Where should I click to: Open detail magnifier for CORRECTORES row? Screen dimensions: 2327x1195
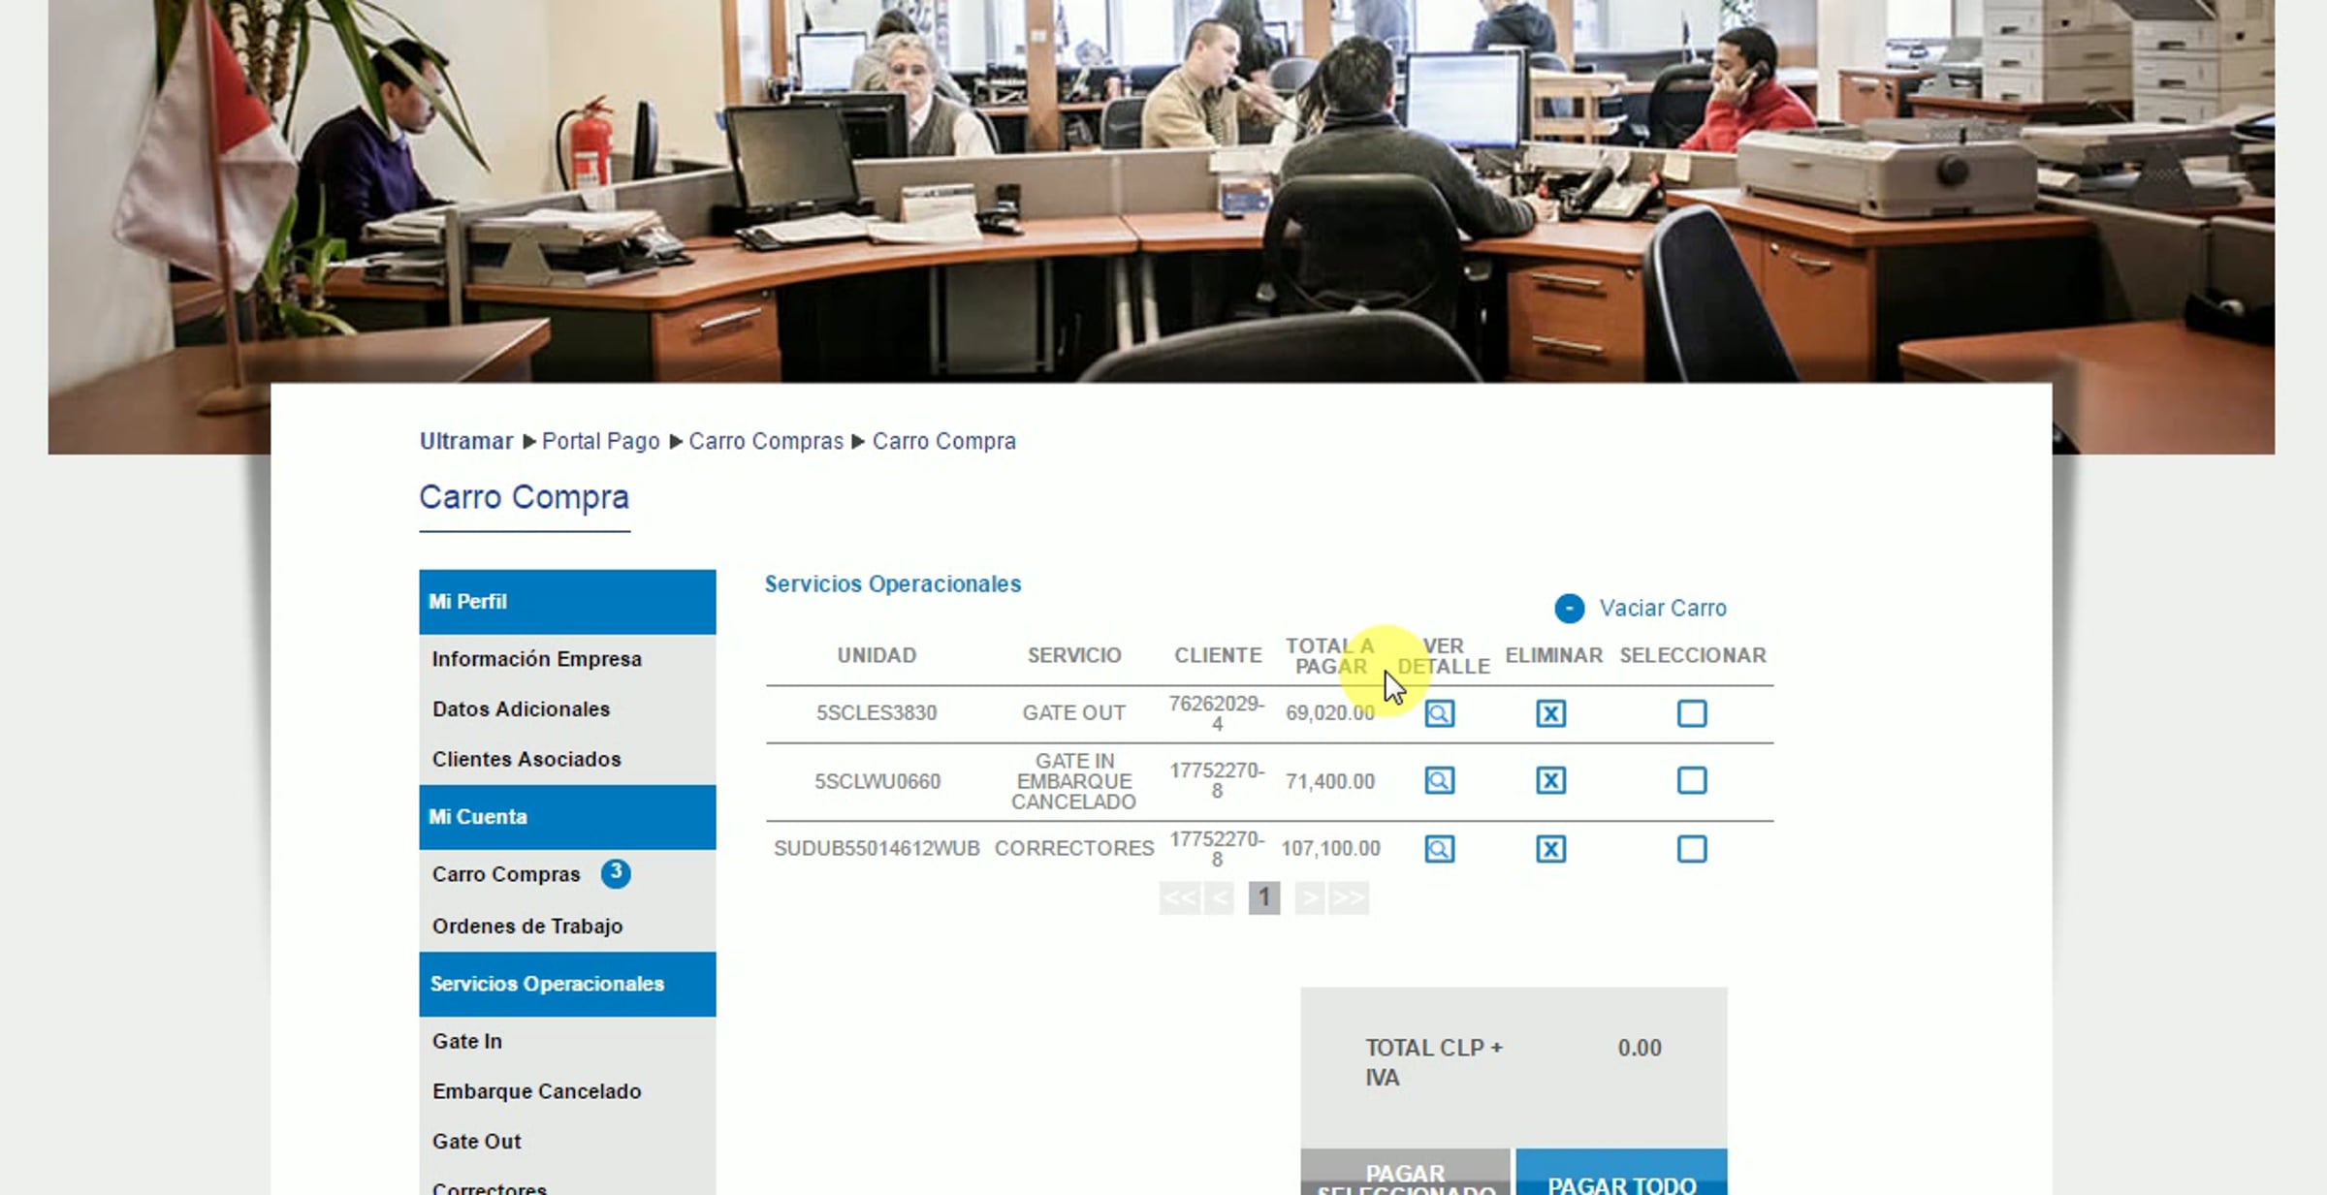pyautogui.click(x=1439, y=849)
